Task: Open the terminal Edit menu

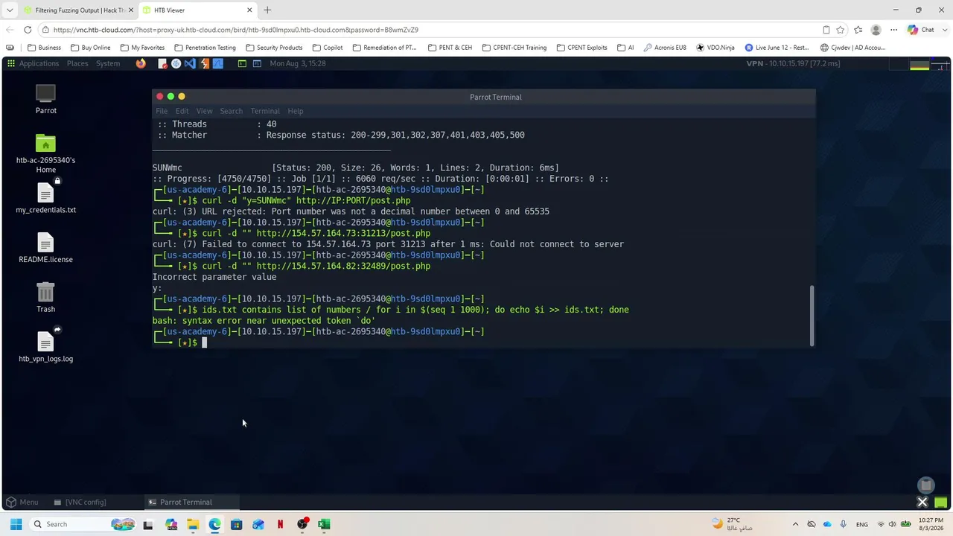Action: point(182,111)
